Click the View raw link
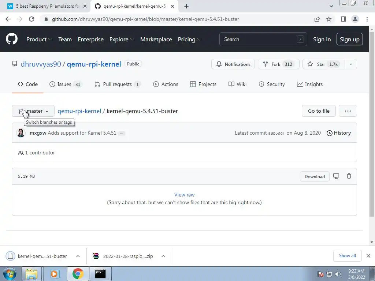Image resolution: width=375 pixels, height=281 pixels. pyautogui.click(x=184, y=195)
